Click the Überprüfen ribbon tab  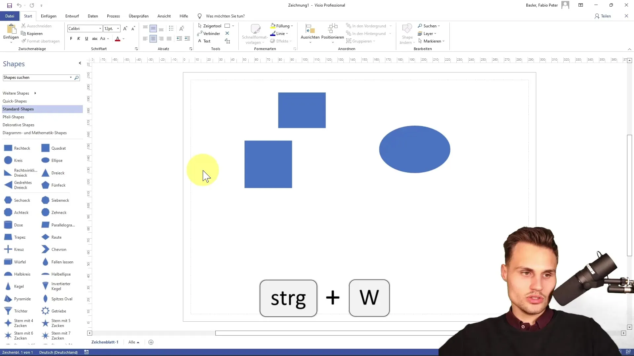pos(138,16)
